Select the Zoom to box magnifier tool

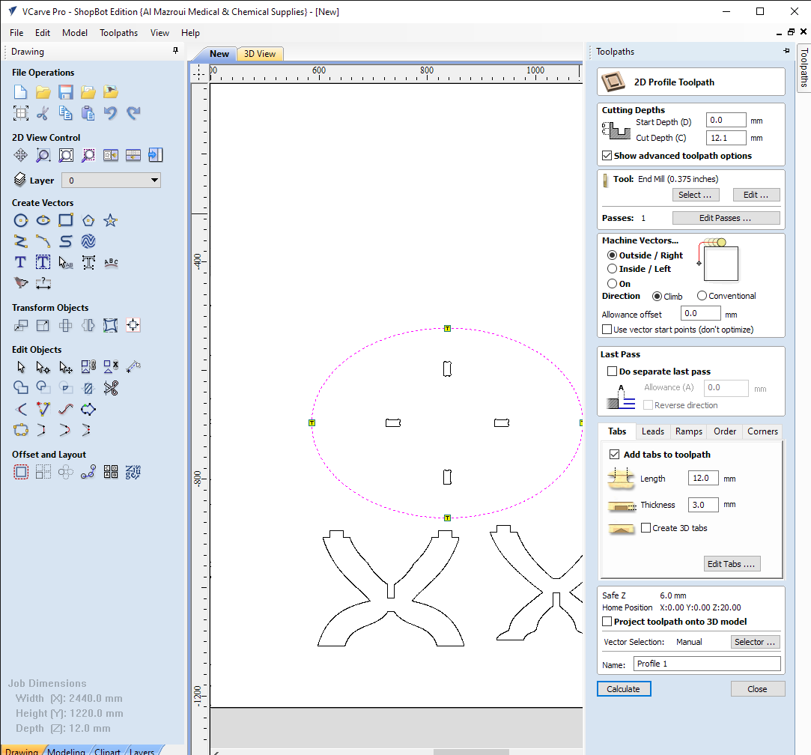coord(43,155)
